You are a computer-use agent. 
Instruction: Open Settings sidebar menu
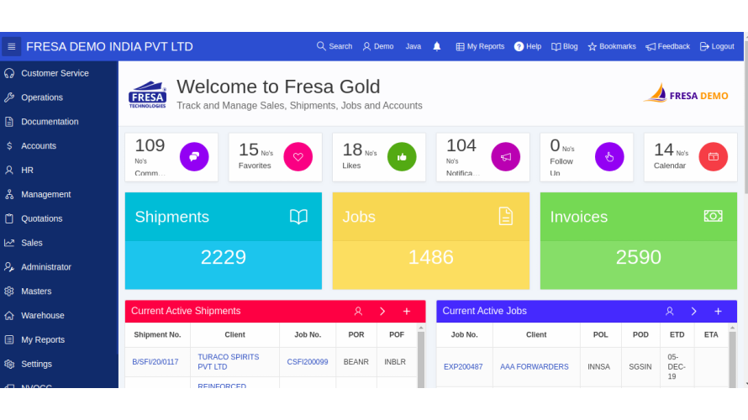click(59, 364)
